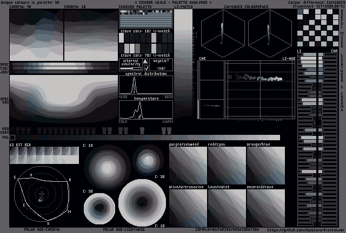Image resolution: width=346 pixels, height=233 pixels.
Task: Open the red/cyan complementary gradient
Action: click(x=227, y=166)
